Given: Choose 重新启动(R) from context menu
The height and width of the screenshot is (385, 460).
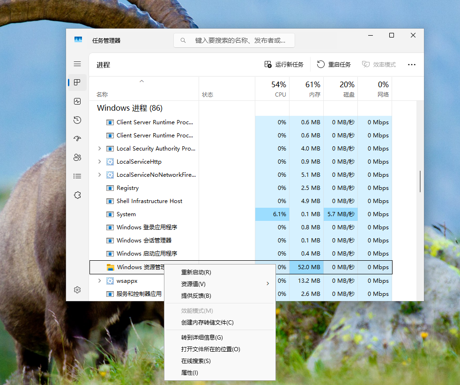Looking at the screenshot, I should 220,272.
